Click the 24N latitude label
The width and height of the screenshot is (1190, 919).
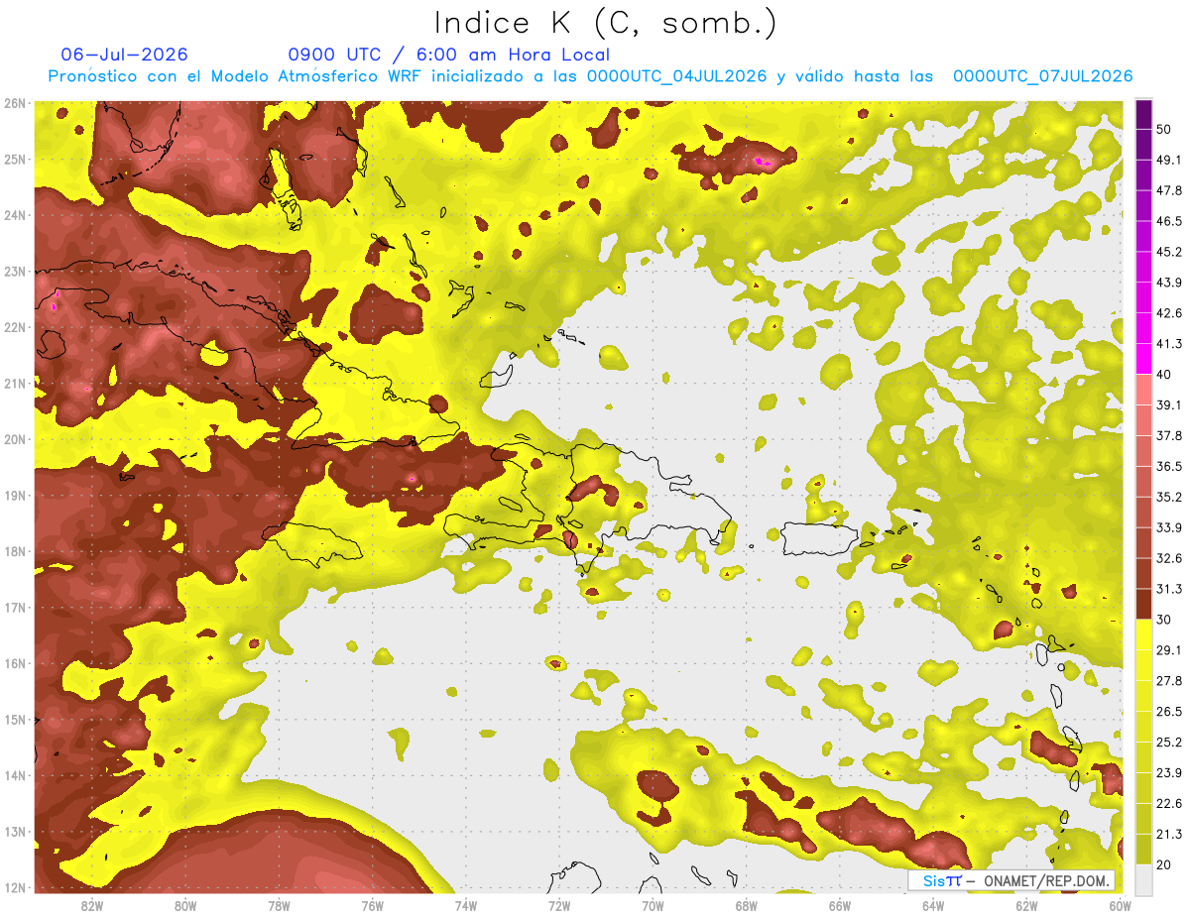(x=14, y=215)
